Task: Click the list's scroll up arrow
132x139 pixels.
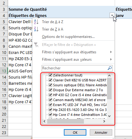Action: point(109,76)
